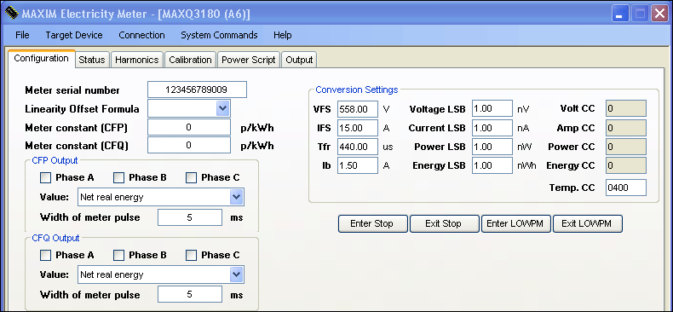673x312 pixels.
Task: Switch to the Status tab
Action: (x=92, y=60)
